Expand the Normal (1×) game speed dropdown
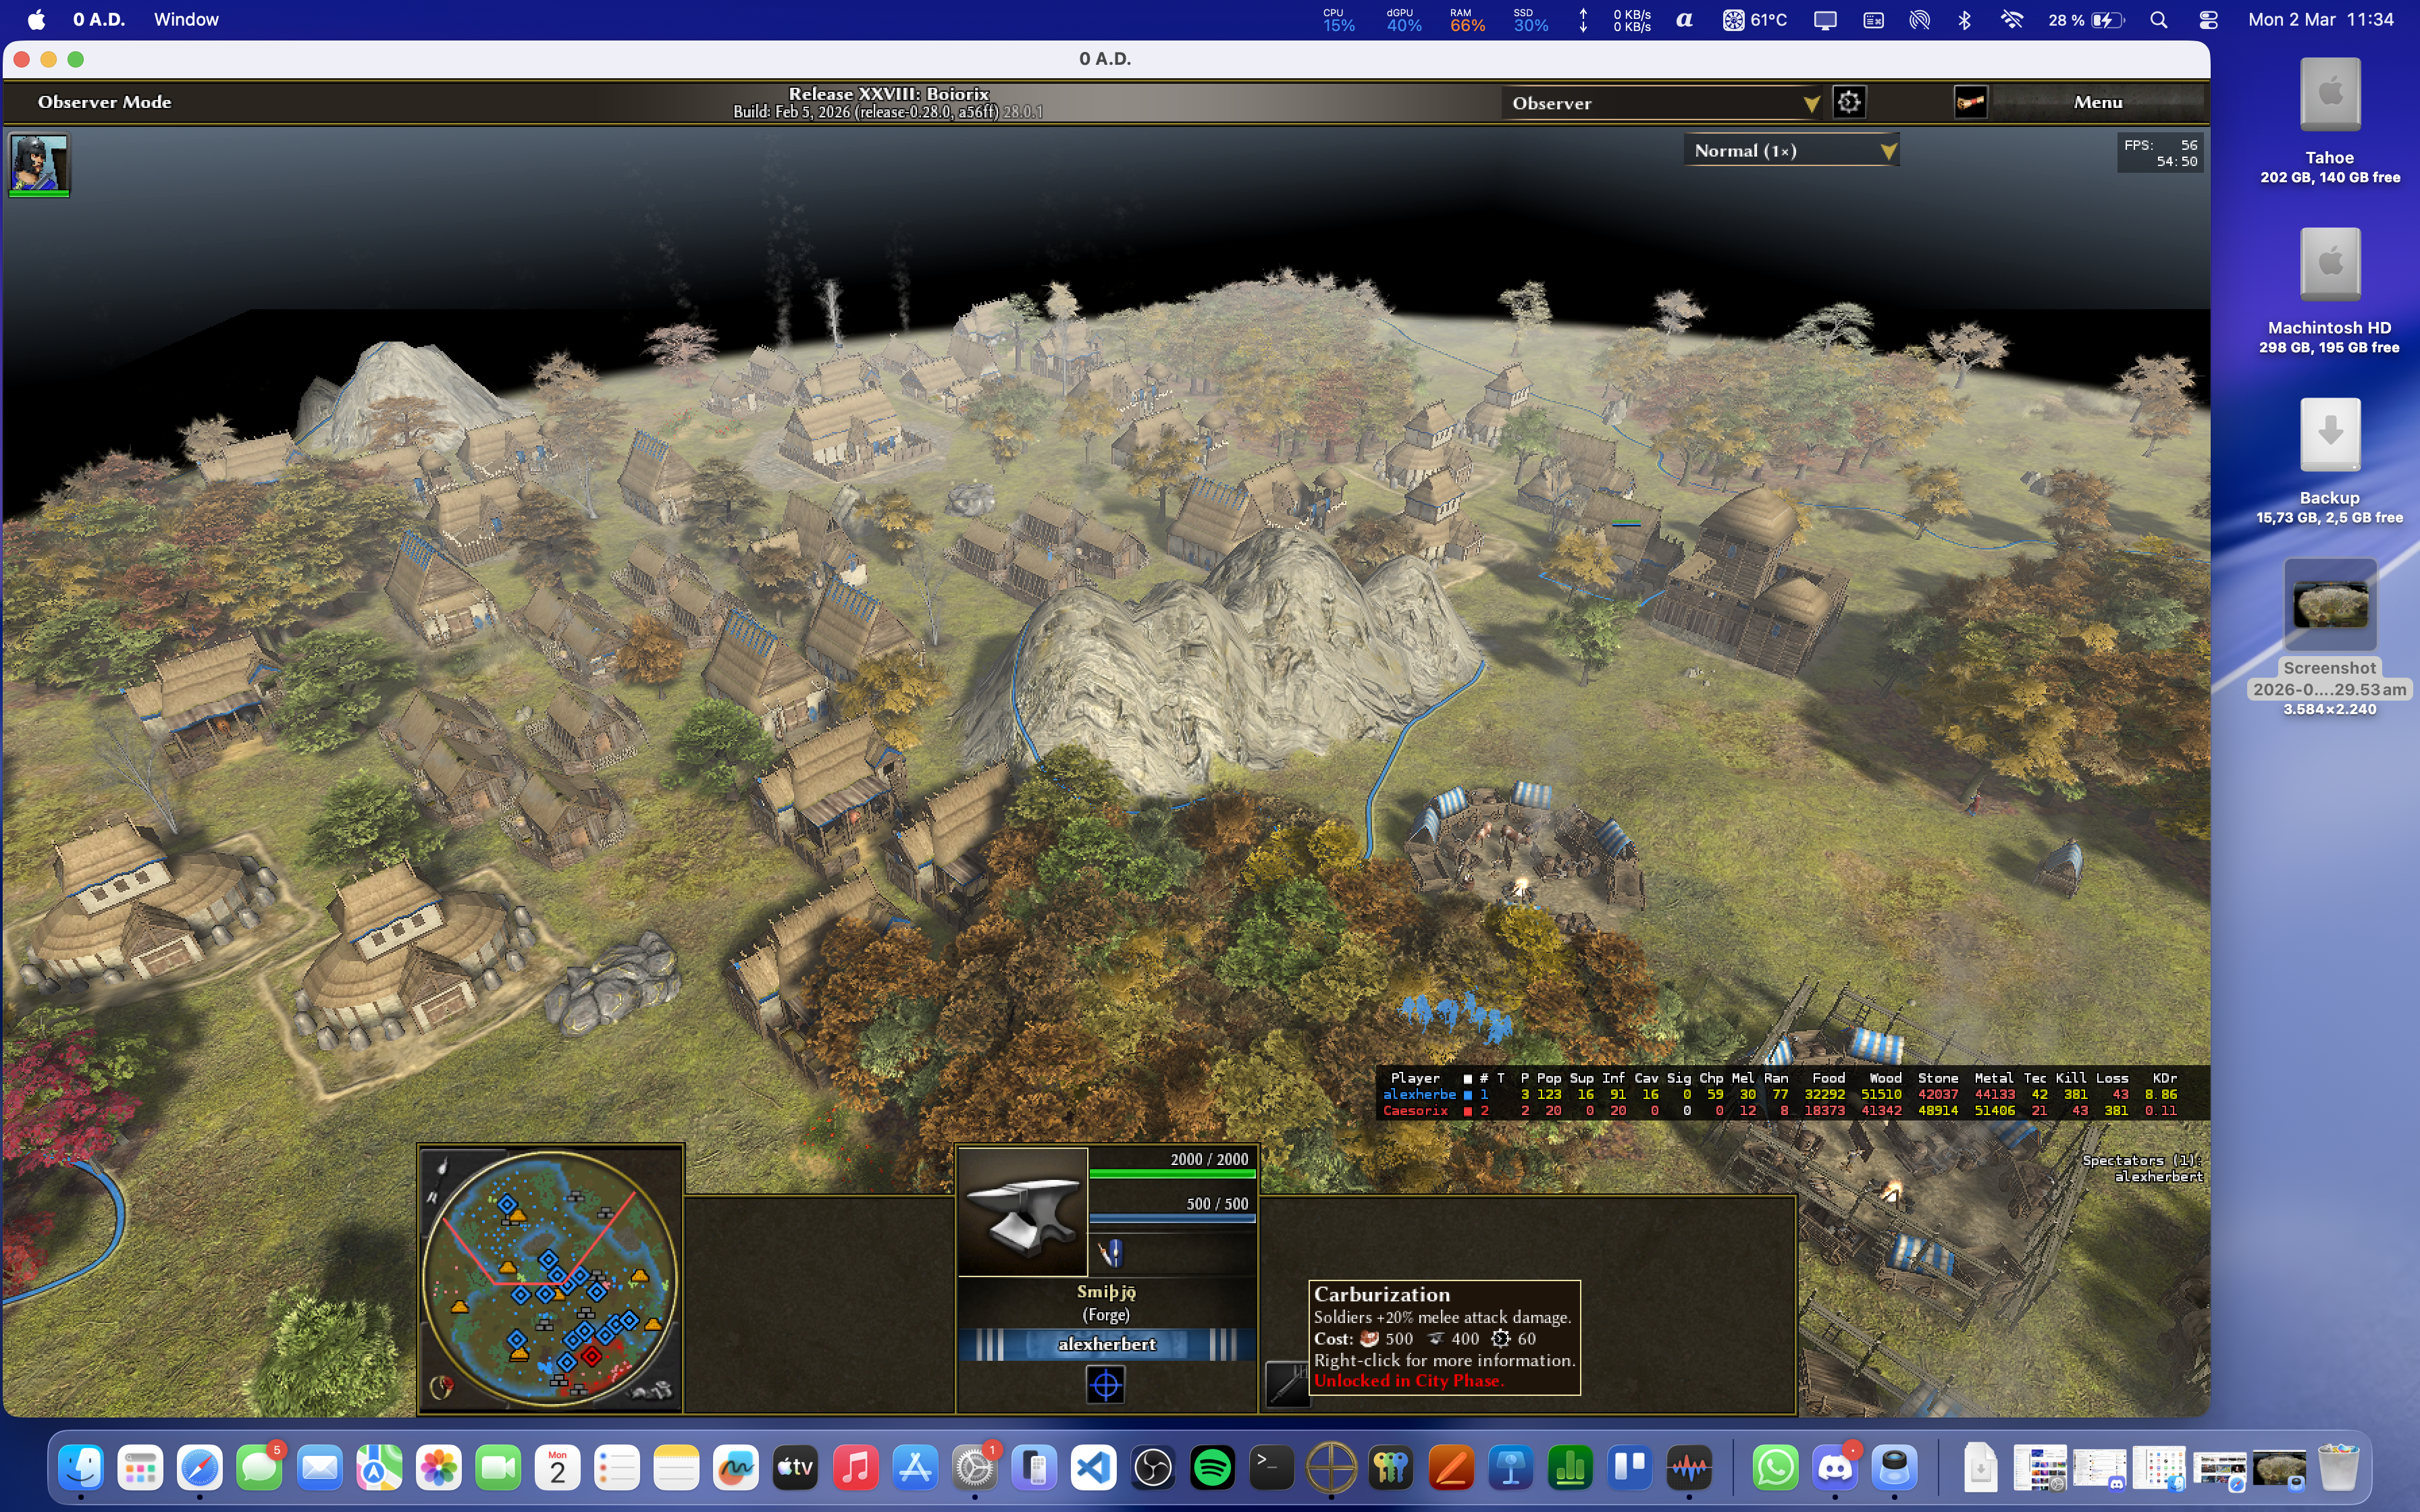Image resolution: width=2420 pixels, height=1512 pixels. click(x=1791, y=151)
